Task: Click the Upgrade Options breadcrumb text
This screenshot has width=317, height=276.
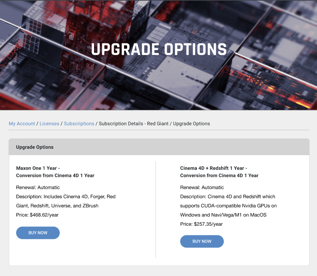Action: (192, 124)
